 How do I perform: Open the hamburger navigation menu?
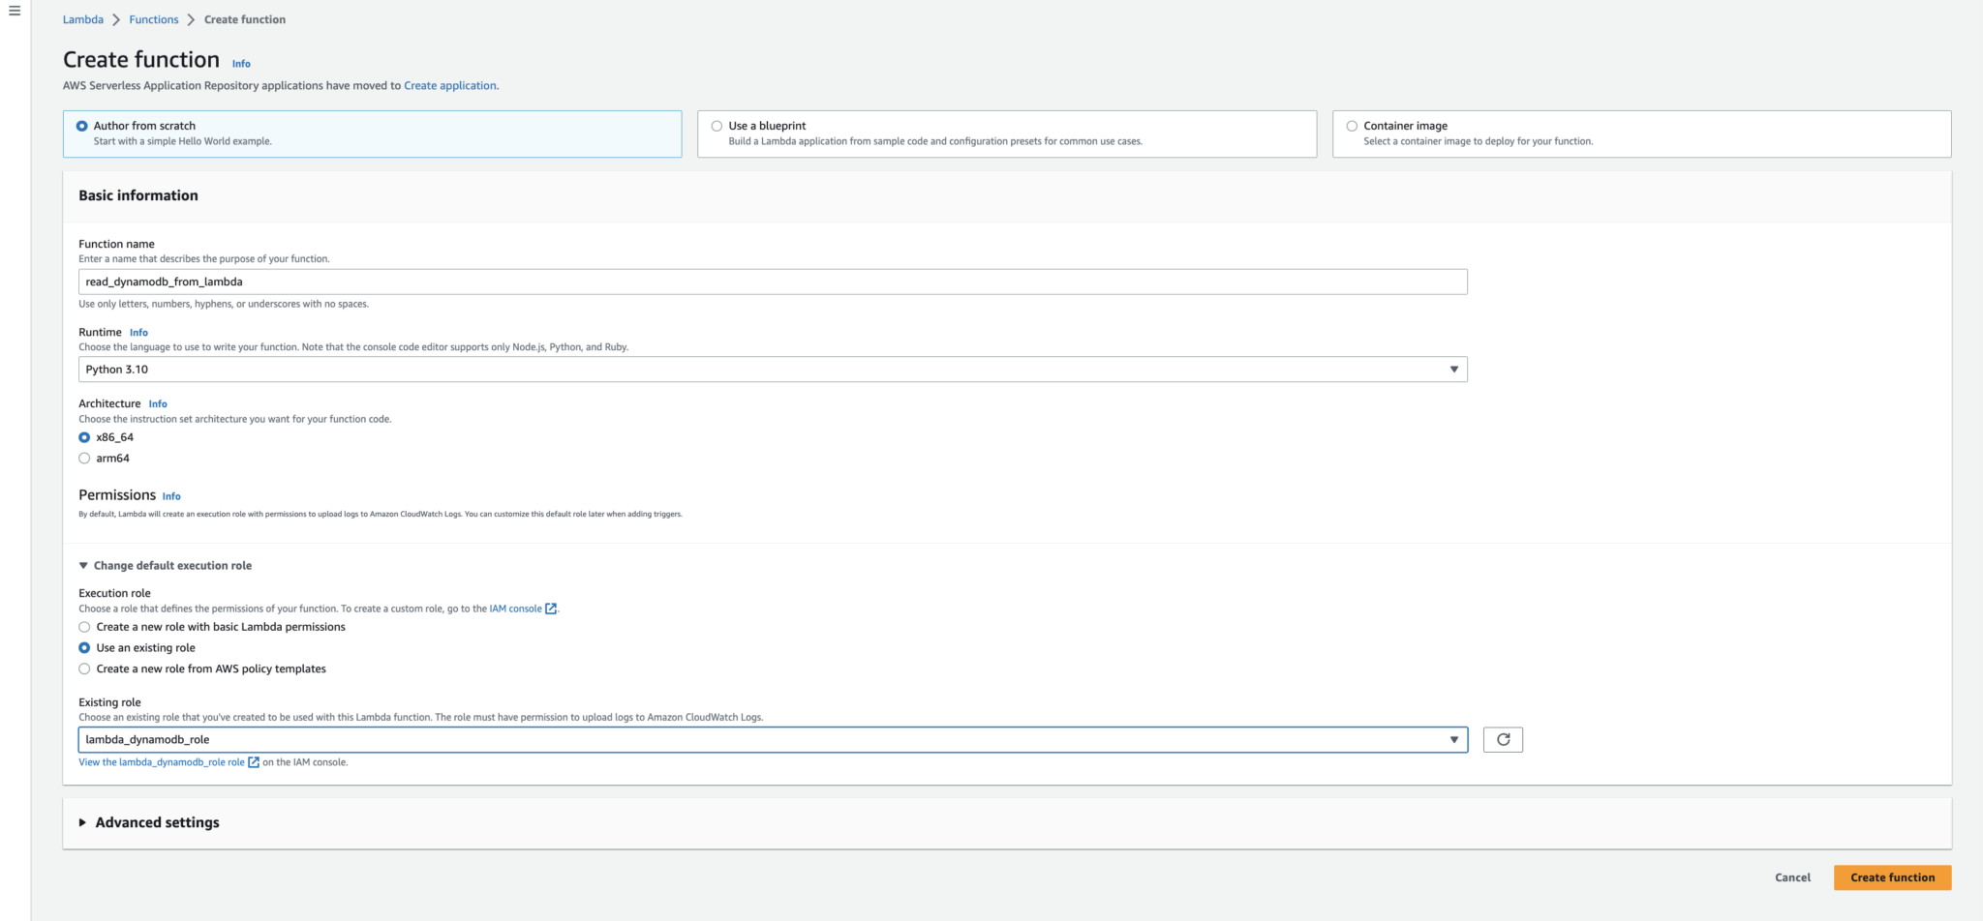tap(15, 12)
